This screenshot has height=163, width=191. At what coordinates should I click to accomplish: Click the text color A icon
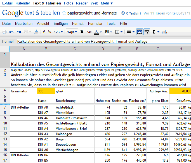[96, 32]
